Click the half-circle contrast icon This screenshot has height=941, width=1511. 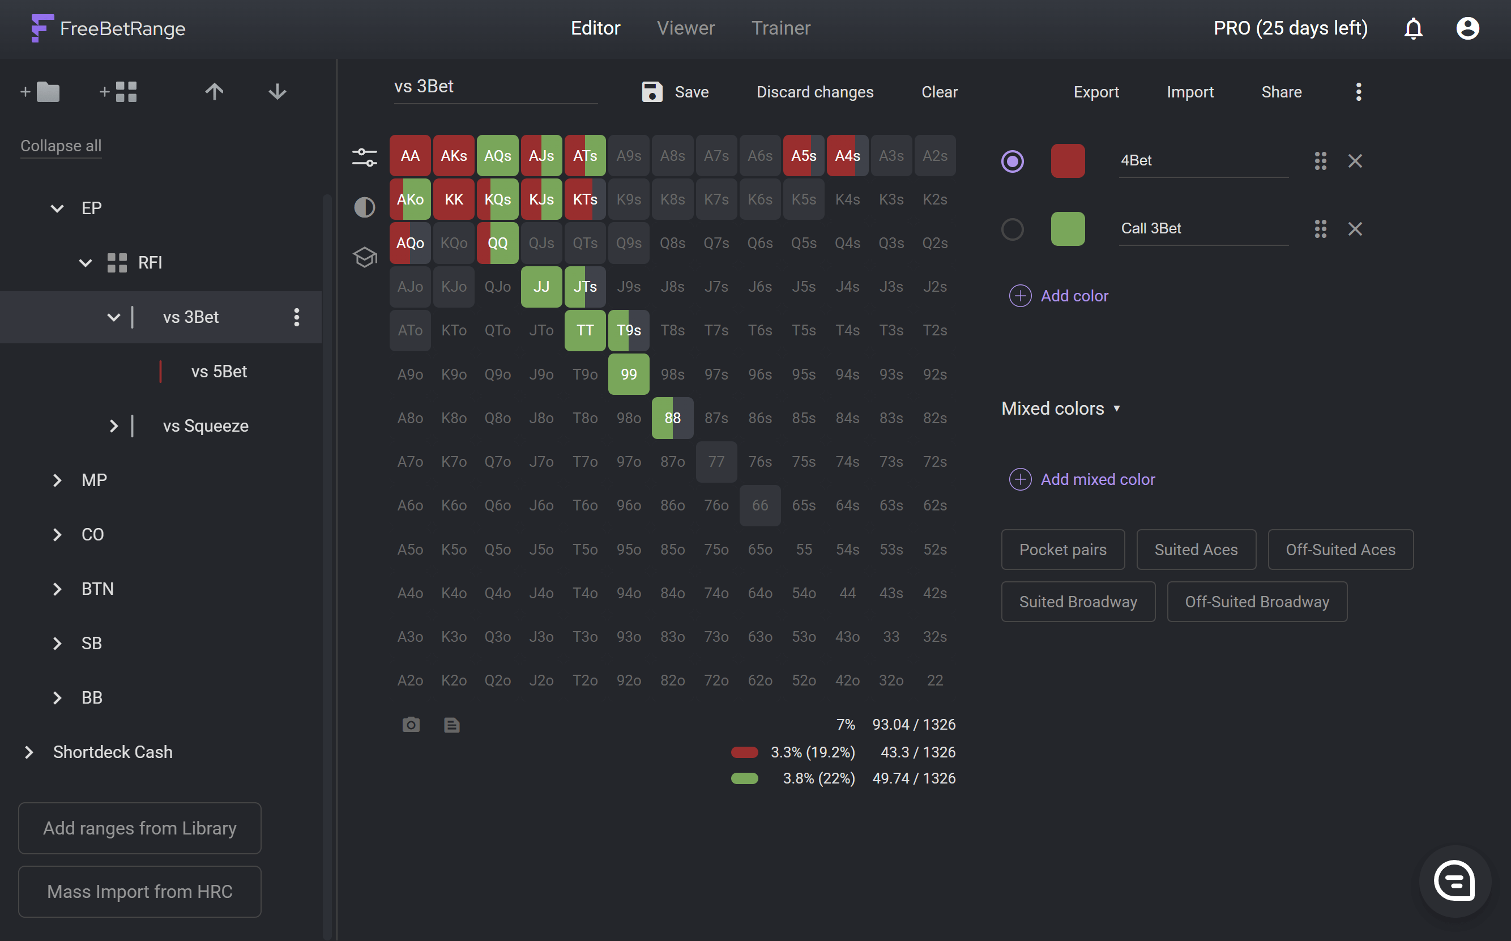pyautogui.click(x=365, y=207)
